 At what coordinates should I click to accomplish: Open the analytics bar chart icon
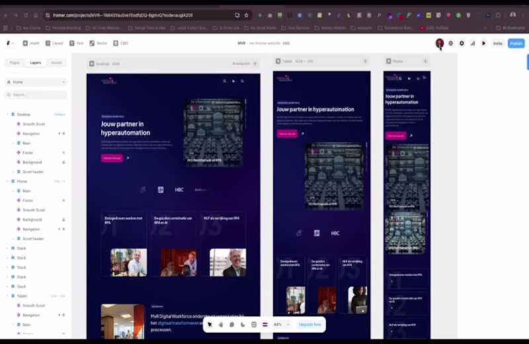pos(473,43)
